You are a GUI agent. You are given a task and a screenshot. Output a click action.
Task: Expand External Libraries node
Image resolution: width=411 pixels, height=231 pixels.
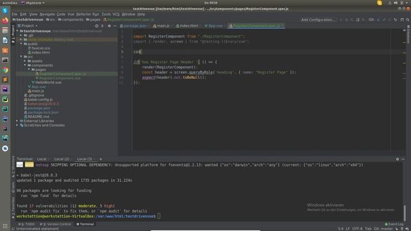coord(17,121)
